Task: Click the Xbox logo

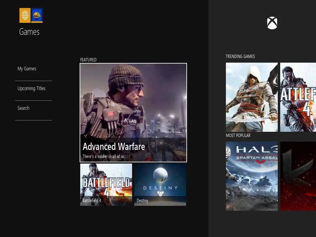Action: (x=272, y=23)
